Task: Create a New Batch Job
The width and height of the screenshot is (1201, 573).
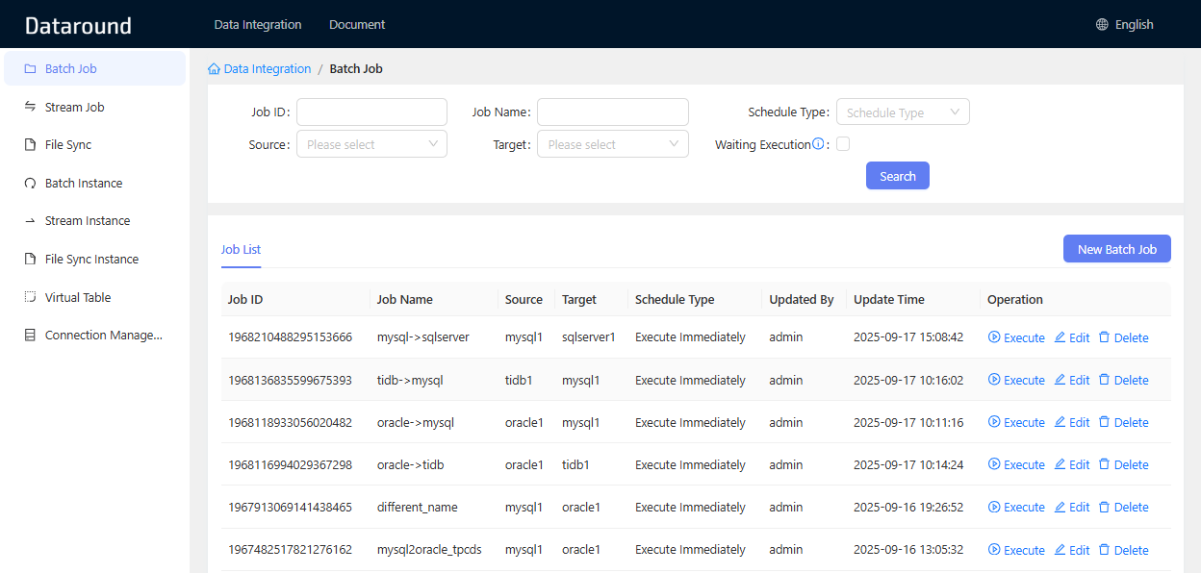Action: (x=1116, y=249)
